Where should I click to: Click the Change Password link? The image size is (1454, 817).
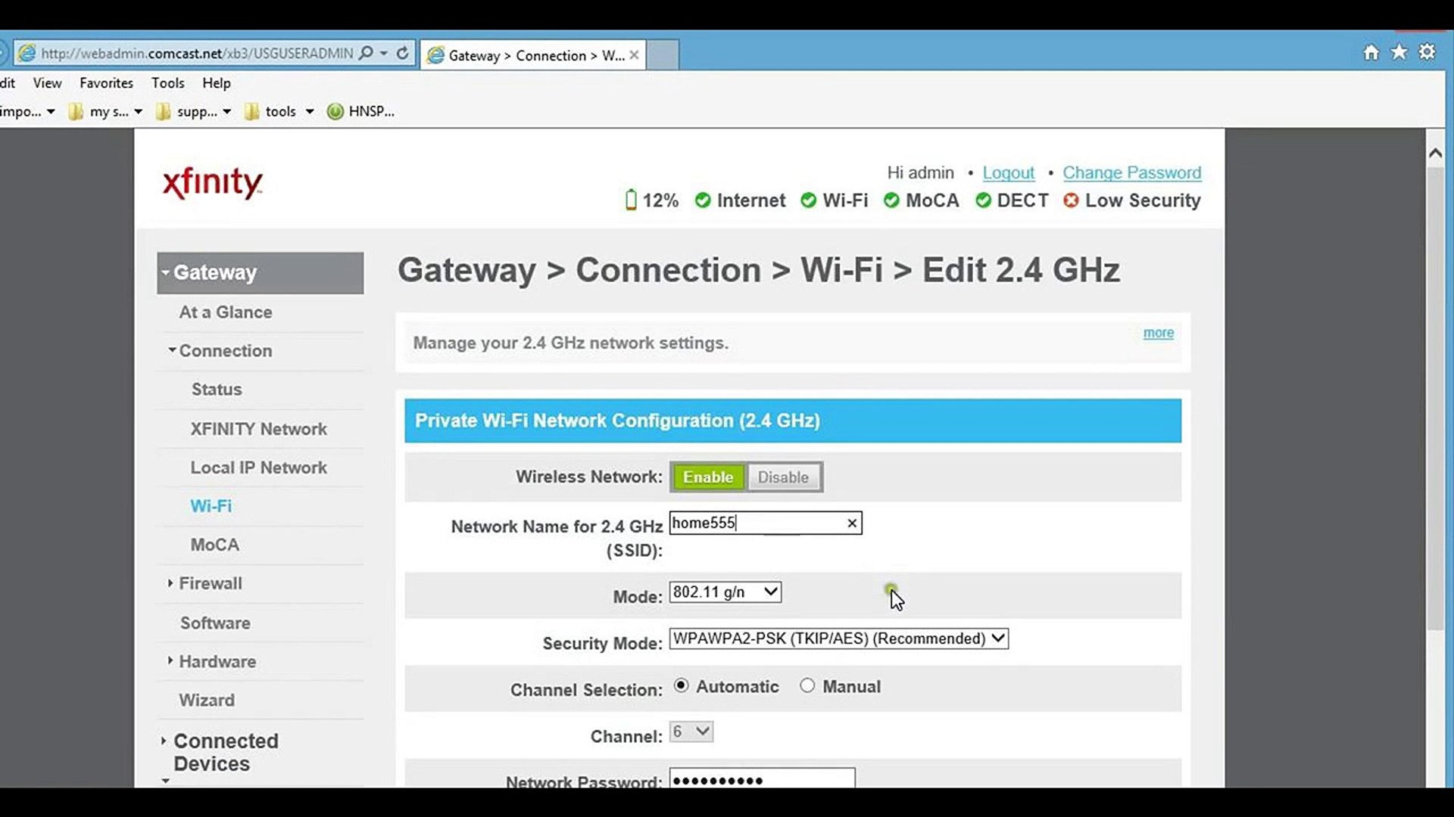[x=1132, y=173]
